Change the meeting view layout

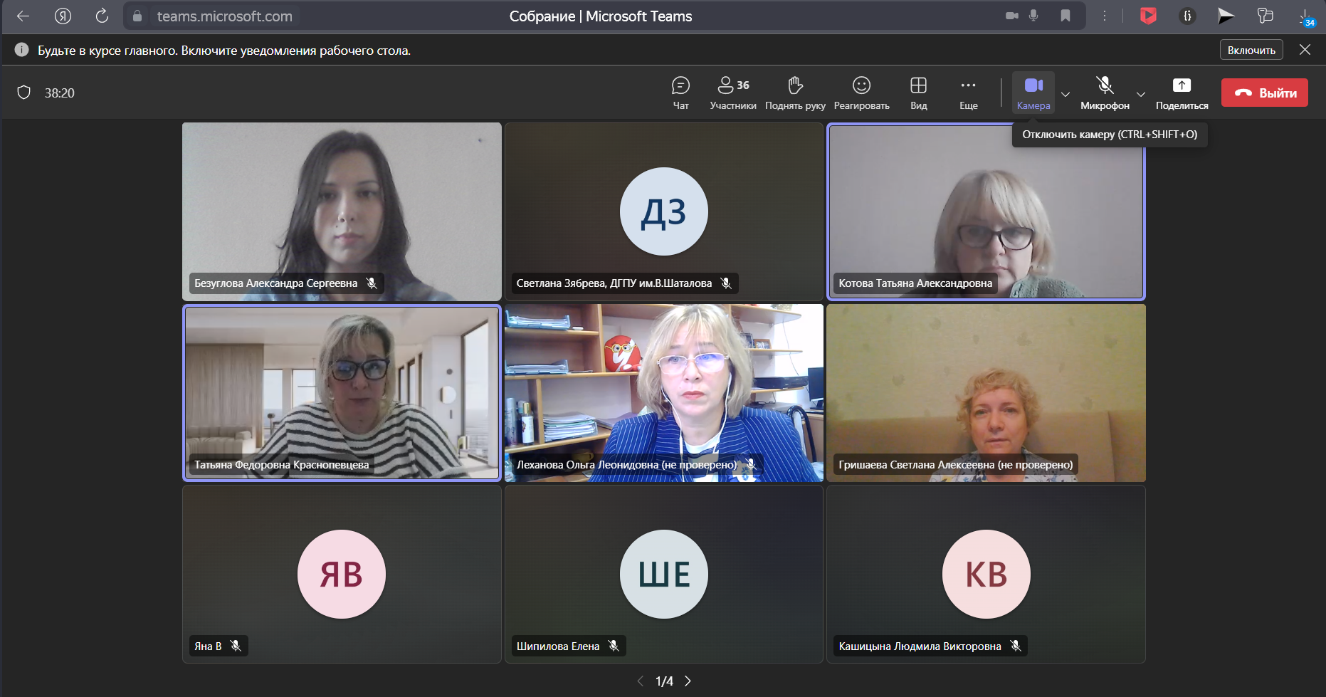tap(918, 93)
